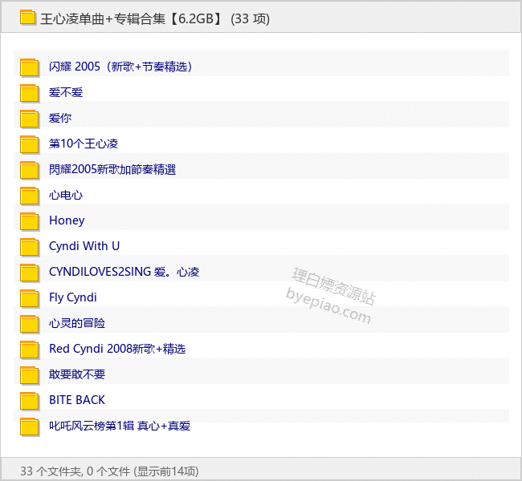Click folder icon beside Cyndi With U
The image size is (522, 481).
pos(29,247)
